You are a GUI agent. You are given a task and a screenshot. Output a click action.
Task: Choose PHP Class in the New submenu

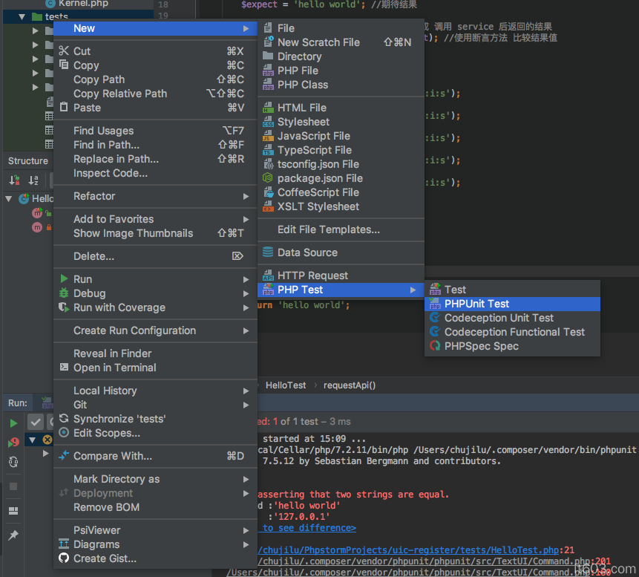point(302,85)
